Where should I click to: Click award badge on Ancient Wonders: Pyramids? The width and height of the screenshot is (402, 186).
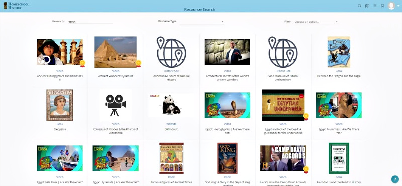139,63
